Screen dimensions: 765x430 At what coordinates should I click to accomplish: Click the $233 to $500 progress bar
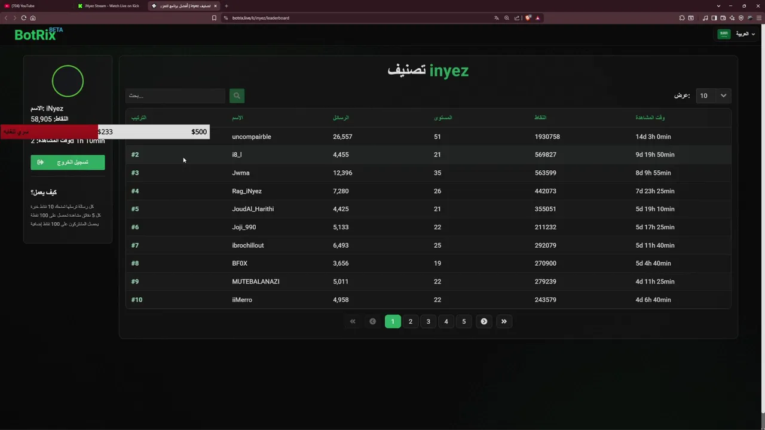(x=105, y=132)
